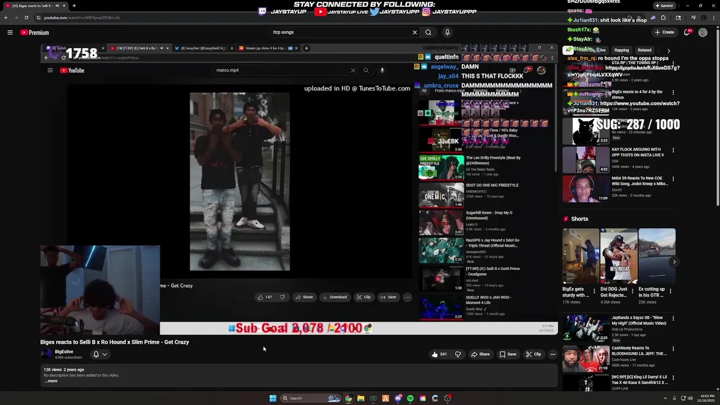Show next chips after Related
This screenshot has width=720, height=405.
tap(668, 51)
